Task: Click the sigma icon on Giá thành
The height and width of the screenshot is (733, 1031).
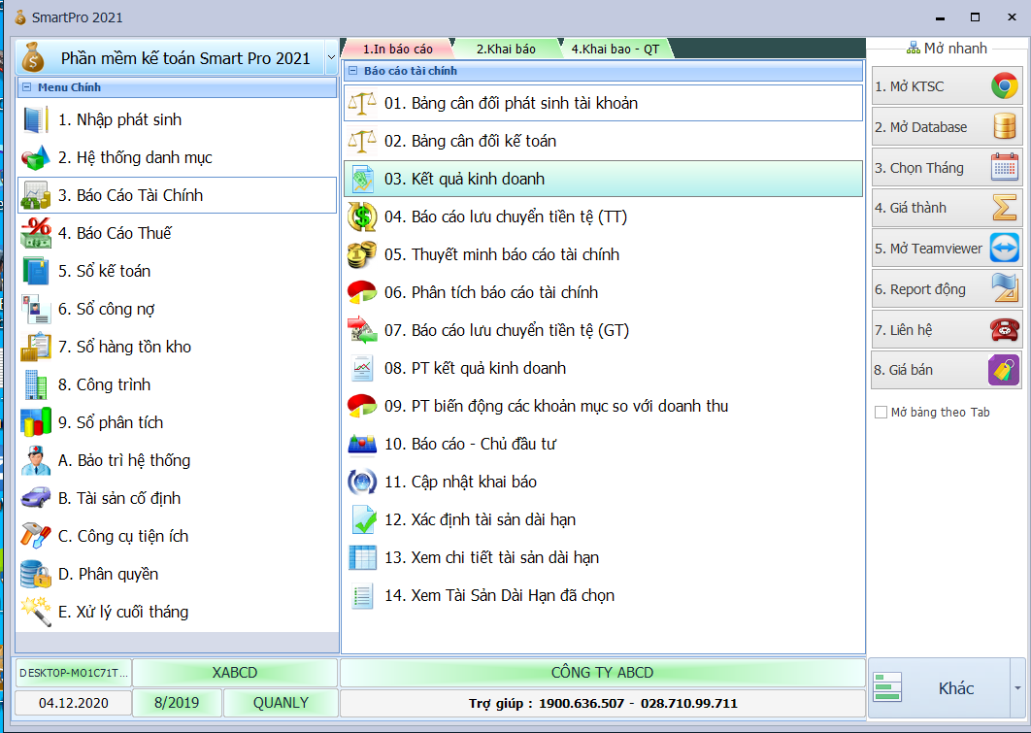Action: [1005, 208]
